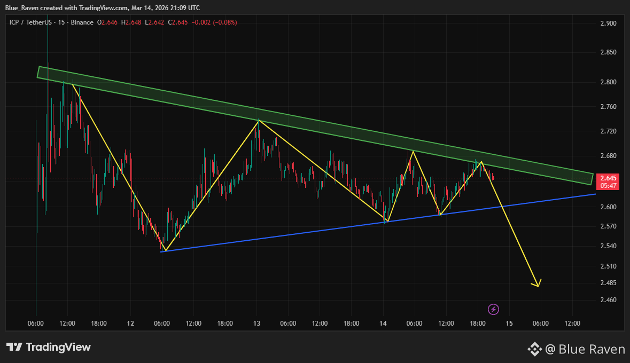The width and height of the screenshot is (630, 363).
Task: Click the low value L2.642
Action: [154, 22]
